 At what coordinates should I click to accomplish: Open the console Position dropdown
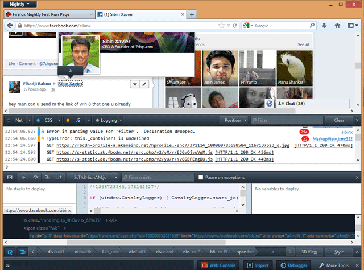pos(234,120)
